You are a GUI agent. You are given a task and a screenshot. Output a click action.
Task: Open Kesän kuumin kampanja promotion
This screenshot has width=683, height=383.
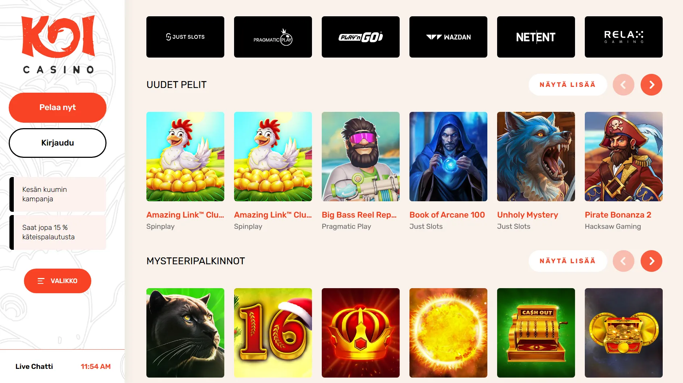(58, 194)
